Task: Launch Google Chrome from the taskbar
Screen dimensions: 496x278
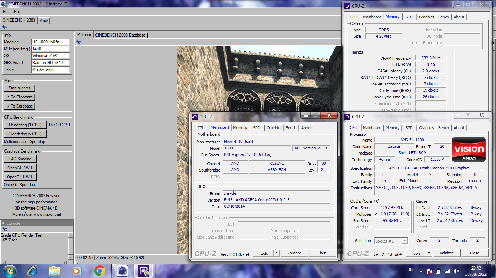Action: [99, 271]
